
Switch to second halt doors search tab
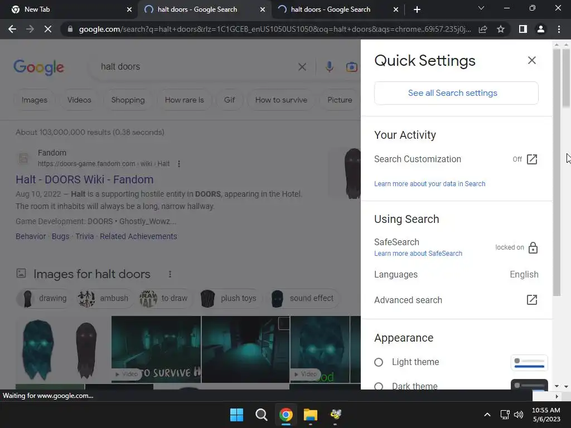[338, 9]
